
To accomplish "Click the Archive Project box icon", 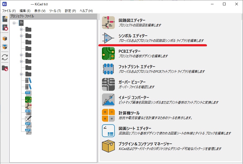I will (5, 39).
